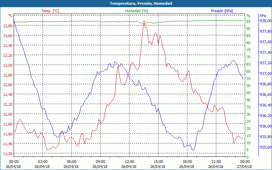Select the blue 'Presión [hPa]' legend label
This screenshot has height=170, width=272.
[x=222, y=11]
